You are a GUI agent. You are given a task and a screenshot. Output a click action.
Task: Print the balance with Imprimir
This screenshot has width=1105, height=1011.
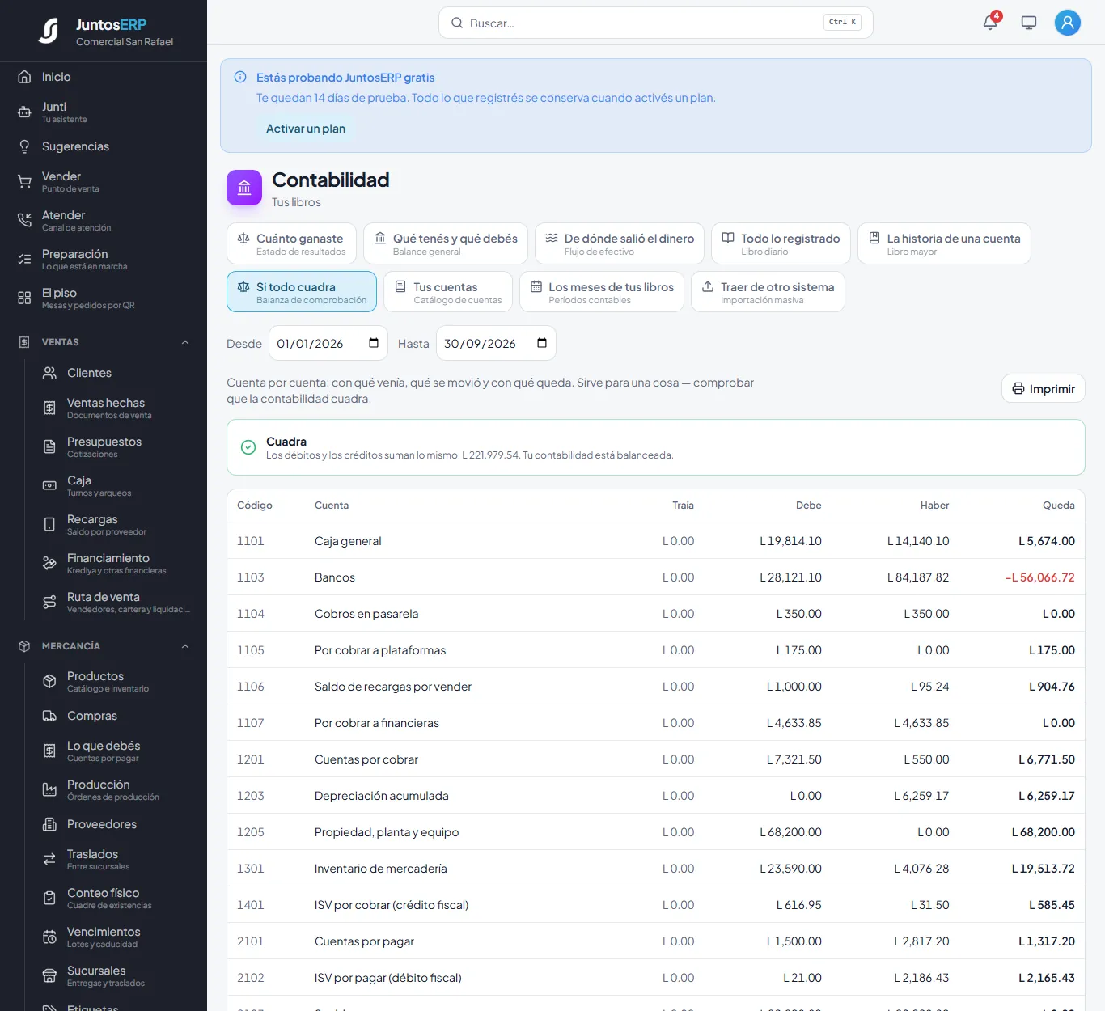point(1044,389)
